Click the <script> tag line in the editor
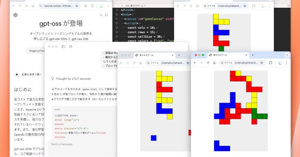This screenshot has width=300, height=157. (131, 23)
